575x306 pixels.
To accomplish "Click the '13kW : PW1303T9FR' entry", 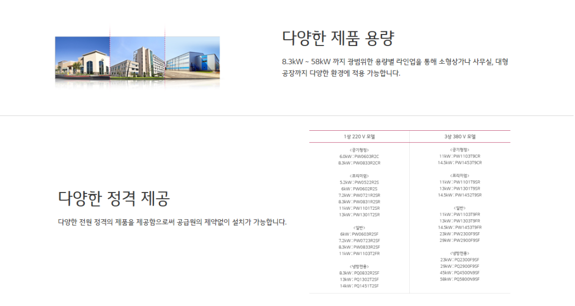I will tap(460, 221).
